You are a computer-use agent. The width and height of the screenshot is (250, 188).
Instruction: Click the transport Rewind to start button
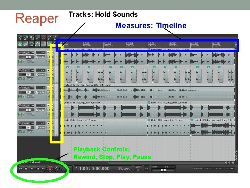point(20,169)
